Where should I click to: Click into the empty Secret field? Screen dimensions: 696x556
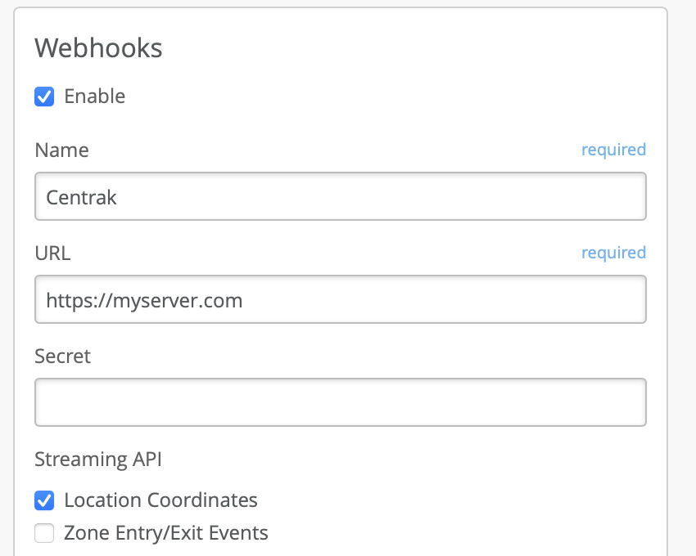click(x=340, y=402)
